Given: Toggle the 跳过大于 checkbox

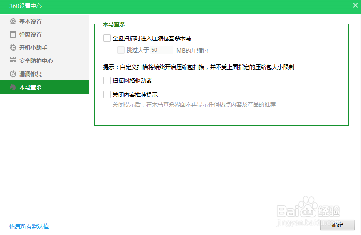Looking at the screenshot, I should pyautogui.click(x=121, y=50).
